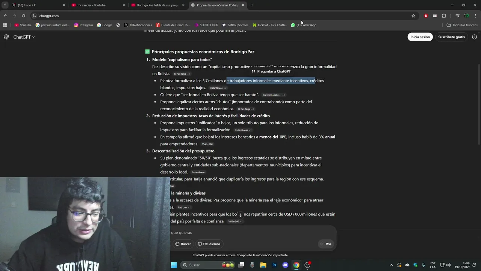Open the SORTEO KICK bookmark
Image resolution: width=481 pixels, height=271 pixels.
206,25
